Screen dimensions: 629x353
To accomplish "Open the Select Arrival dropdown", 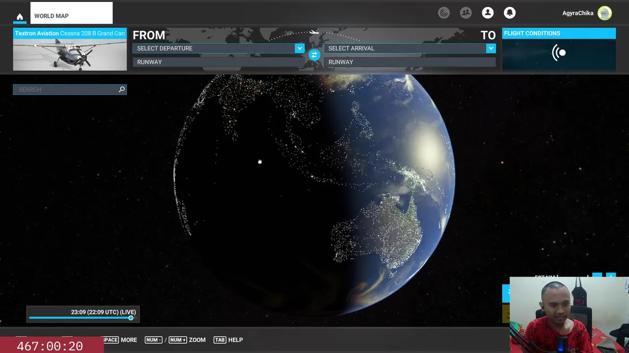I will coord(410,48).
